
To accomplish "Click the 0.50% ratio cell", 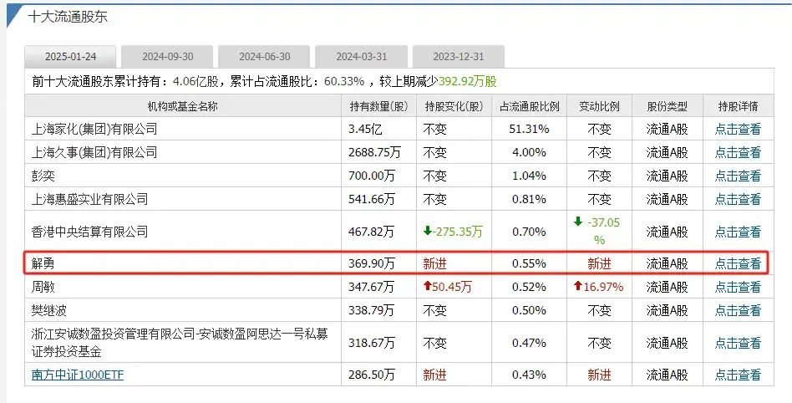I will pyautogui.click(x=530, y=310).
